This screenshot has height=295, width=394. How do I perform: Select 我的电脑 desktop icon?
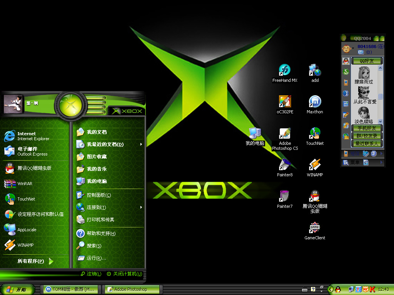coord(255,136)
